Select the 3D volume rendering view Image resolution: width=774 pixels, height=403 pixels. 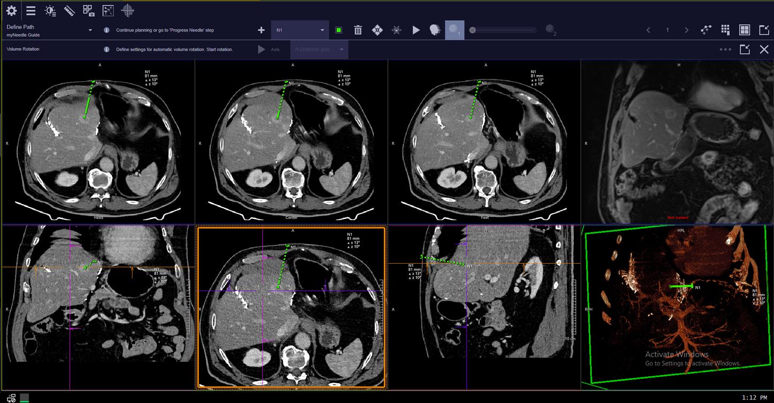click(x=677, y=304)
